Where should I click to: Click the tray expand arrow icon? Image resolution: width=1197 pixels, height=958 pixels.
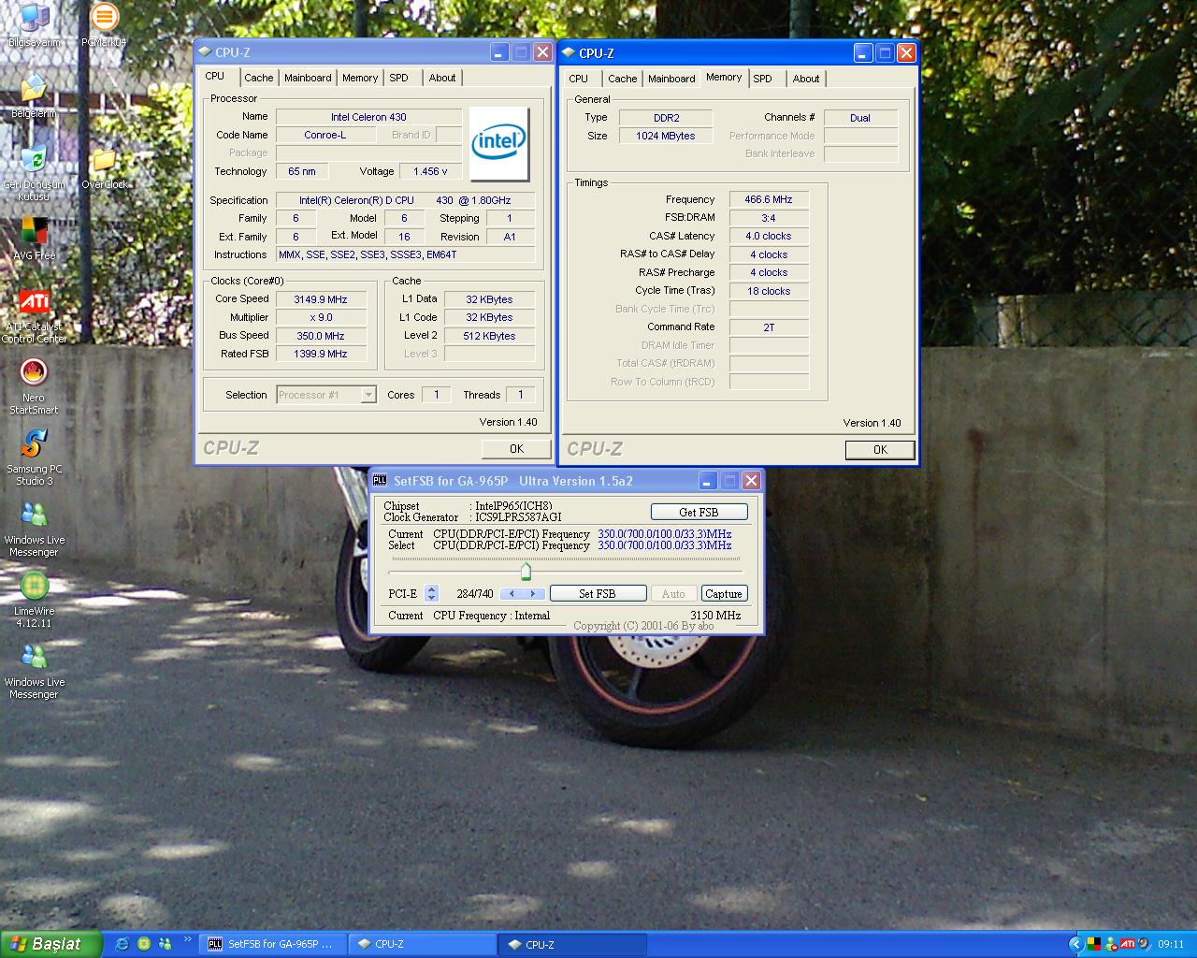click(x=1075, y=944)
